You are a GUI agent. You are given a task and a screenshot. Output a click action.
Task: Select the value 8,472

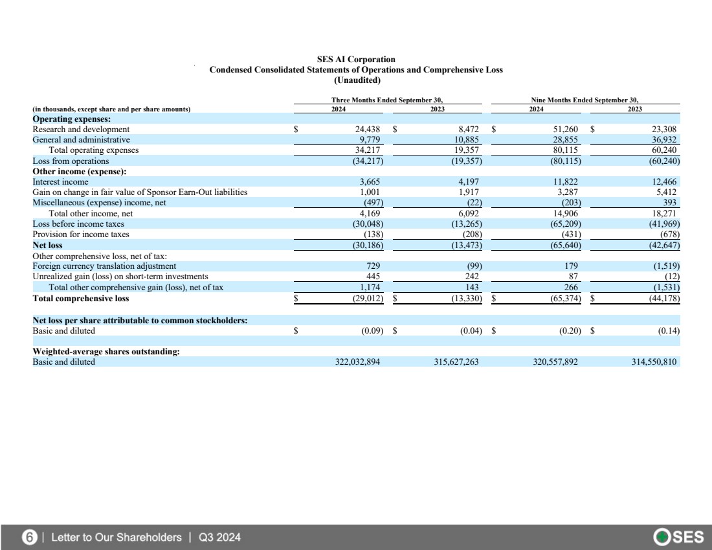point(469,129)
